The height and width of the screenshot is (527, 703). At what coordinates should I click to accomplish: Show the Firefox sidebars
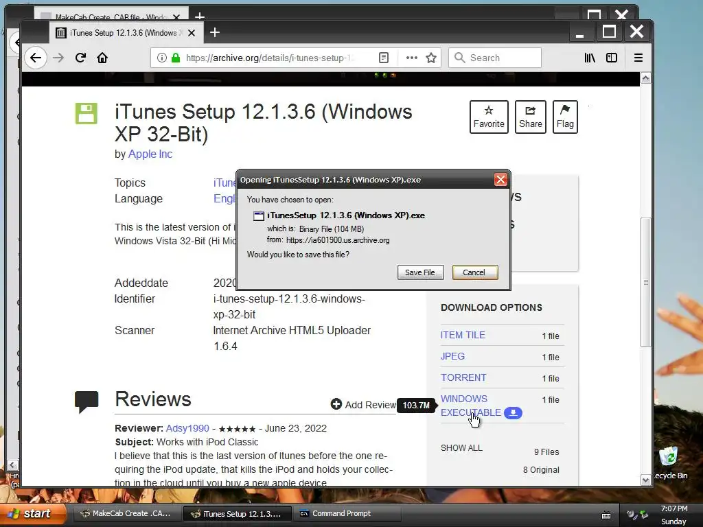612,58
